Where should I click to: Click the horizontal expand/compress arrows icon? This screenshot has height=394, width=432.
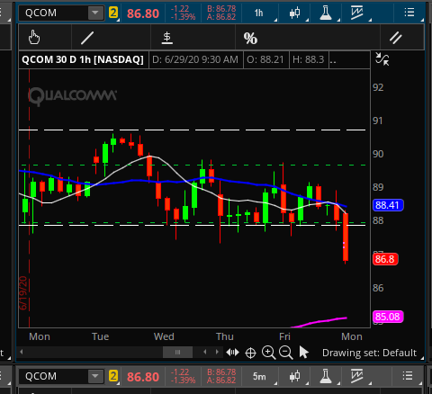click(x=232, y=352)
